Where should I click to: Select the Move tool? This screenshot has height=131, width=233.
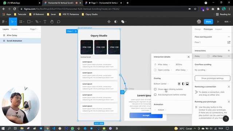point(12,22)
